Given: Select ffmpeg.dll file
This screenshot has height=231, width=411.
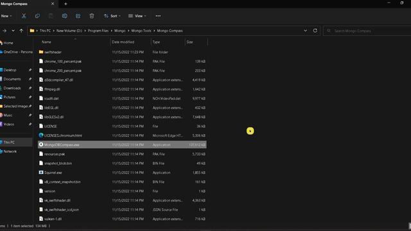Looking at the screenshot, I should (122, 89).
